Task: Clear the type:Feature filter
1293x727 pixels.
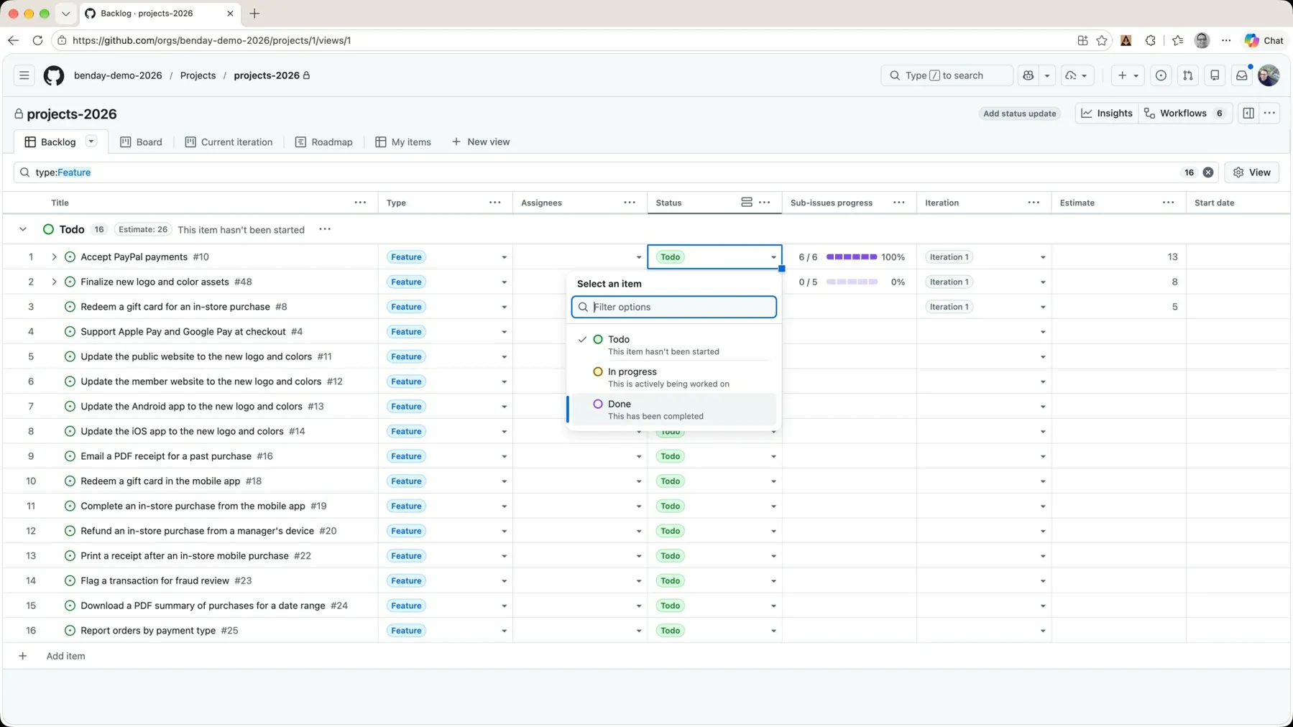Action: [1208, 172]
